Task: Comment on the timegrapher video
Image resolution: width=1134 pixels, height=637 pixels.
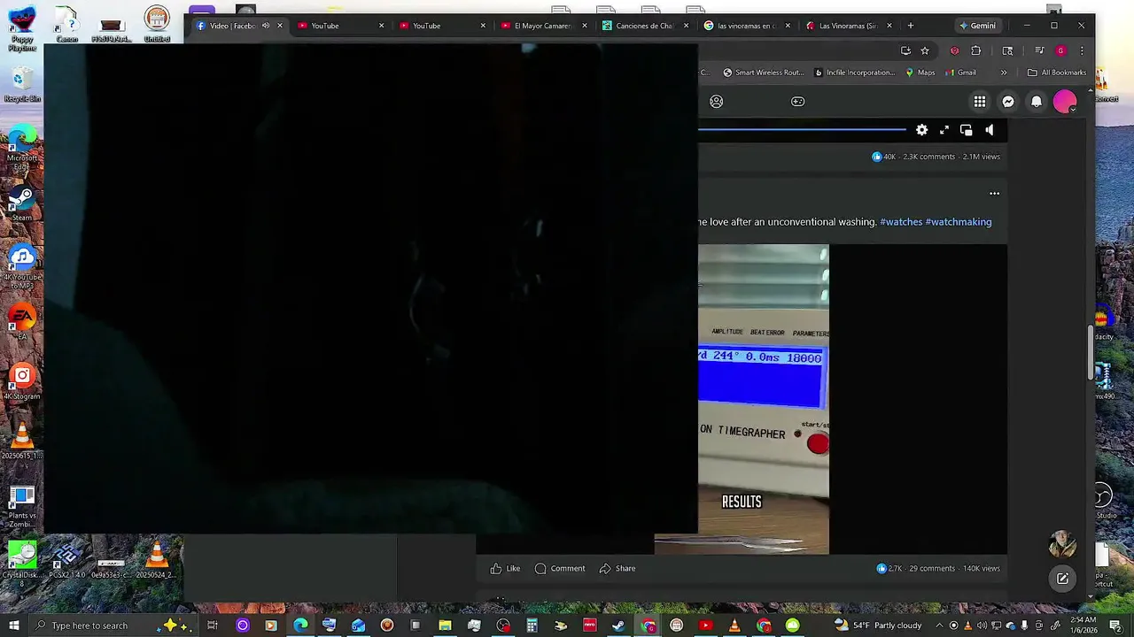Action: 560,569
